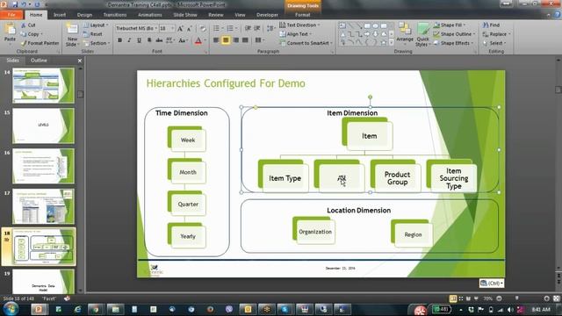Toggle center text alignment
This screenshot has width=562, height=316.
click(x=226, y=40)
